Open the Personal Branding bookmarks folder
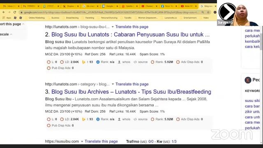 (108, 18)
